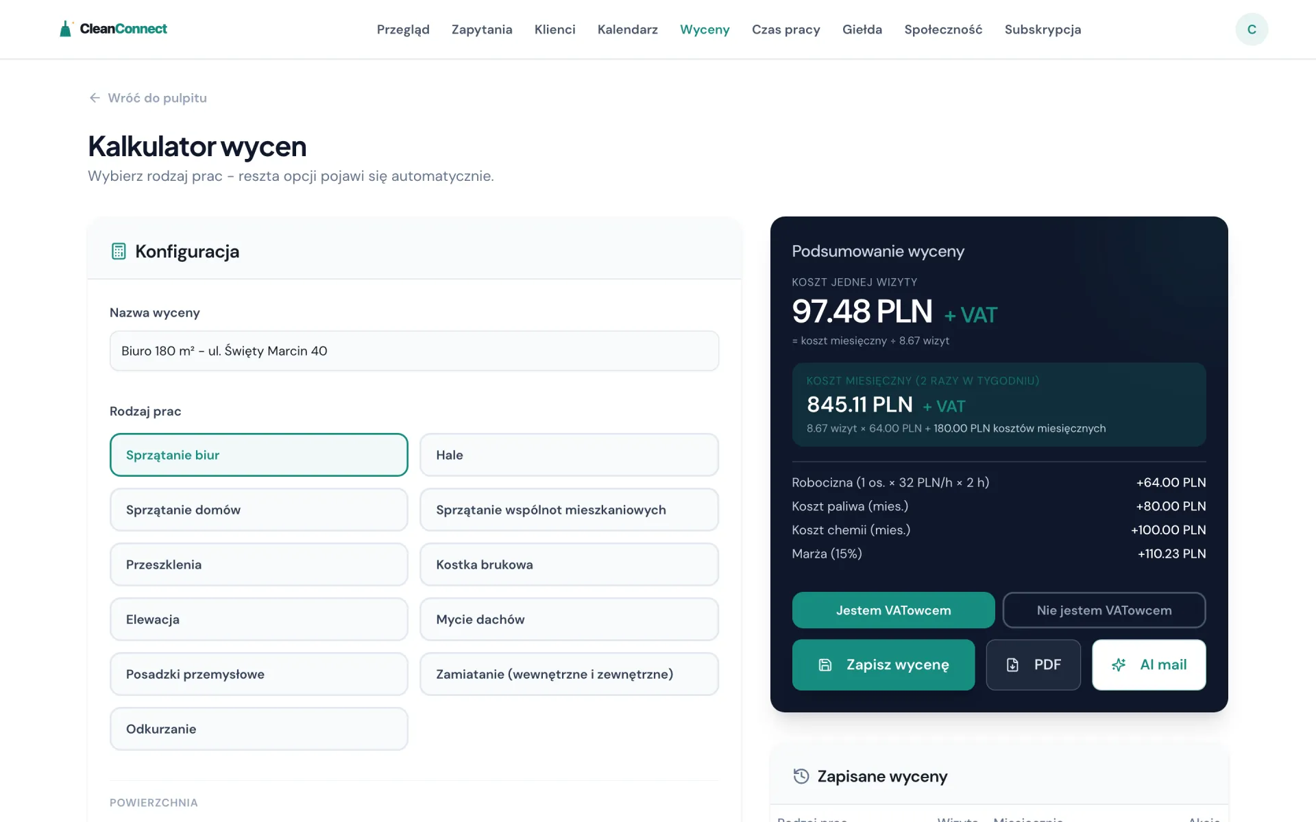Click the 845.11 PLN monthly cost value
This screenshot has height=822, width=1316.
tap(860, 405)
